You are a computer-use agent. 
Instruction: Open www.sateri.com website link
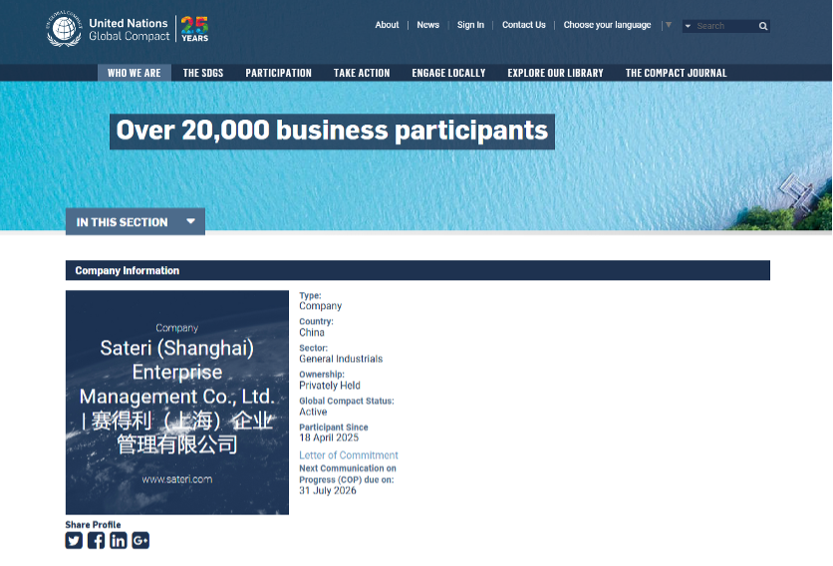point(177,479)
